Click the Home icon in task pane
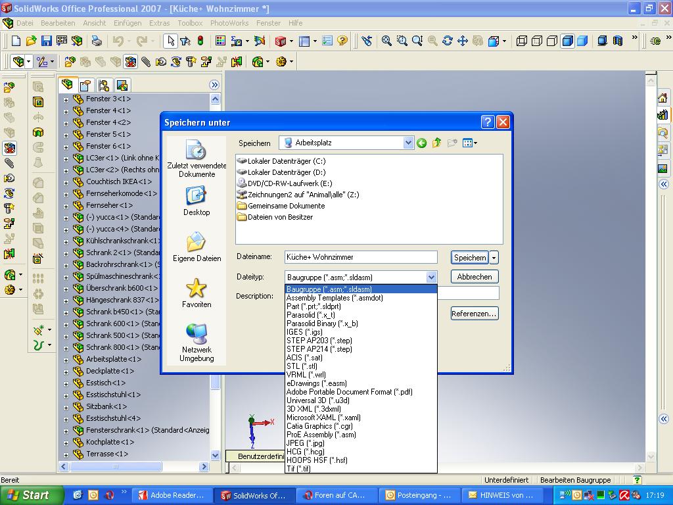This screenshot has width=673, height=505. 662,98
